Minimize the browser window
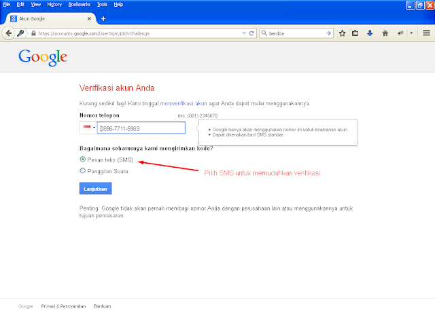 (410, 5)
